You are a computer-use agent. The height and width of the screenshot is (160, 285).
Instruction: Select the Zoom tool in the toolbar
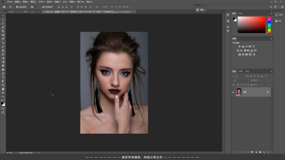[x=3, y=92]
